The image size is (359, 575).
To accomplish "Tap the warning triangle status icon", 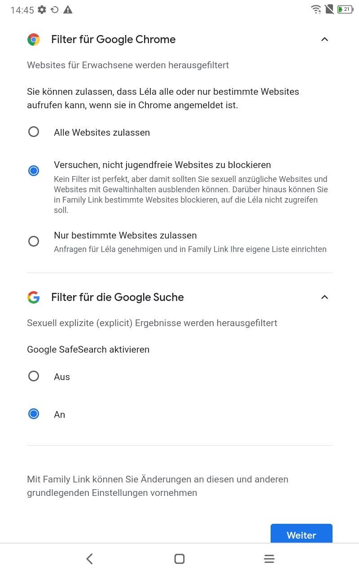I will pos(68,9).
